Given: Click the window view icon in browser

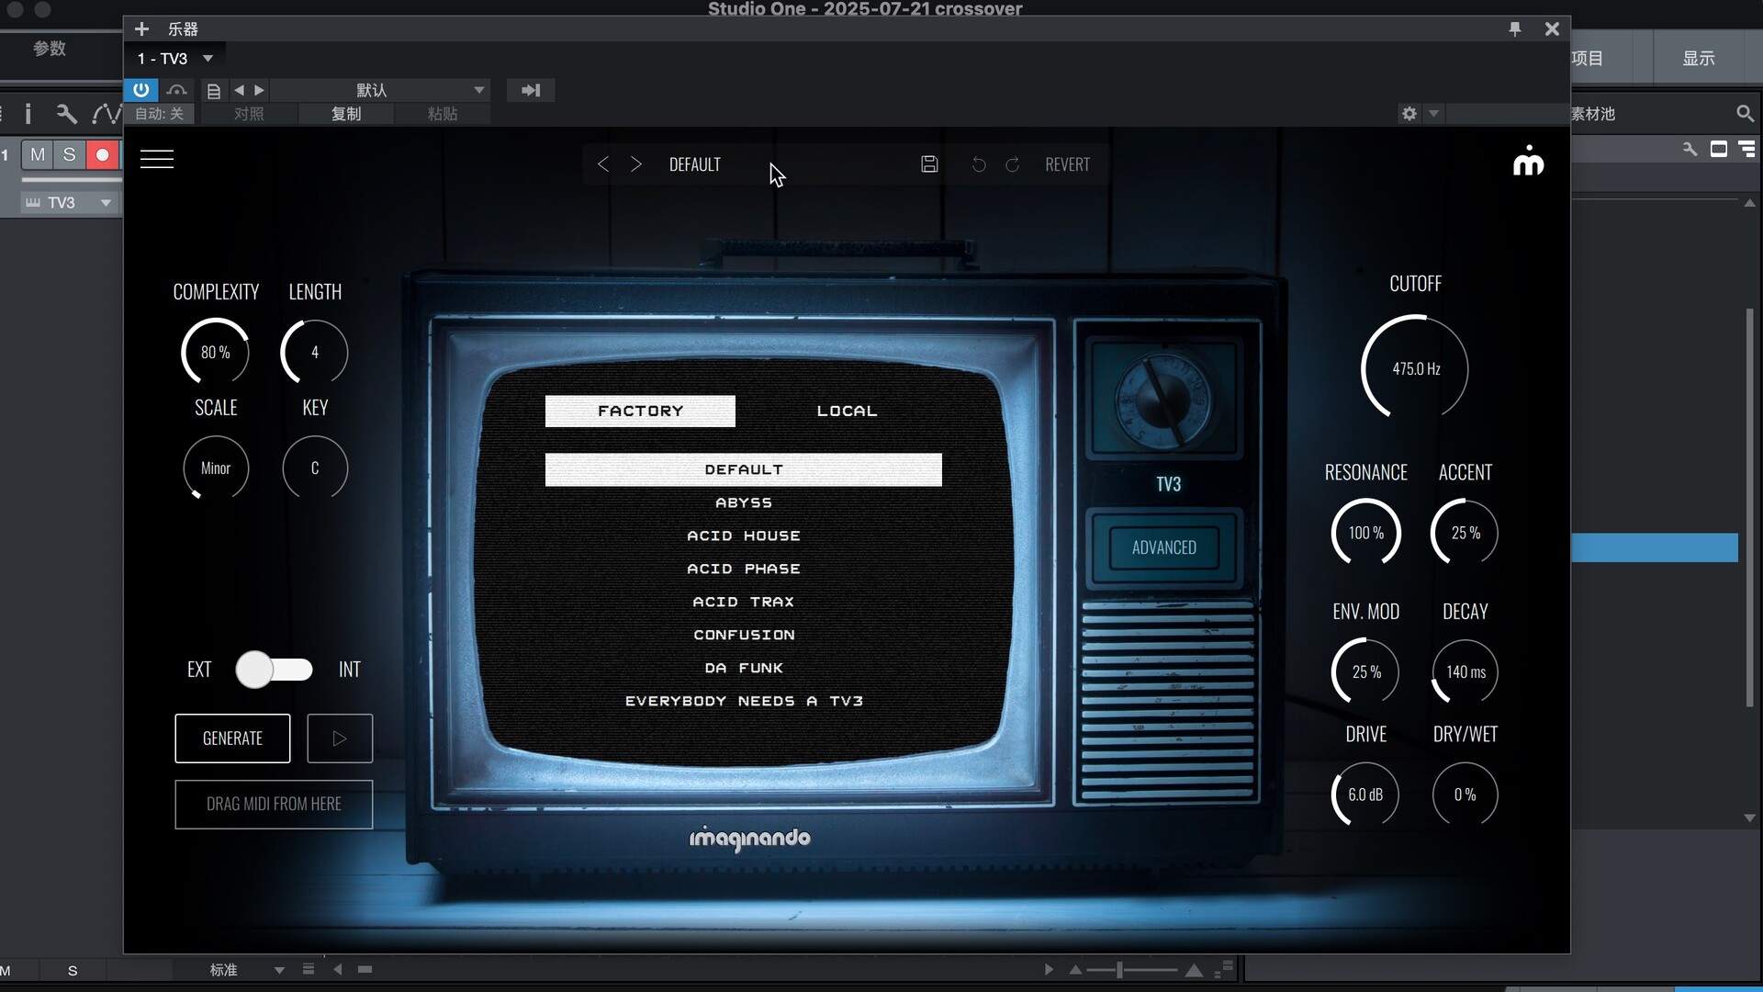Looking at the screenshot, I should [x=1719, y=149].
